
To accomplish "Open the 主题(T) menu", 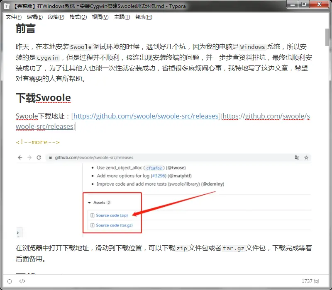I will (x=122, y=17).
